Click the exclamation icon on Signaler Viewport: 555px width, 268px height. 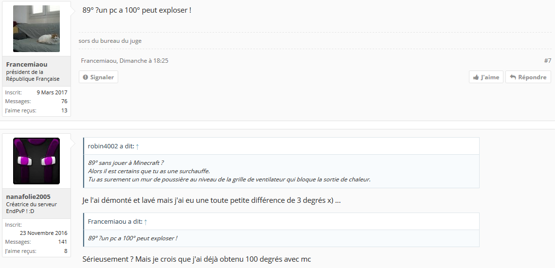85,77
